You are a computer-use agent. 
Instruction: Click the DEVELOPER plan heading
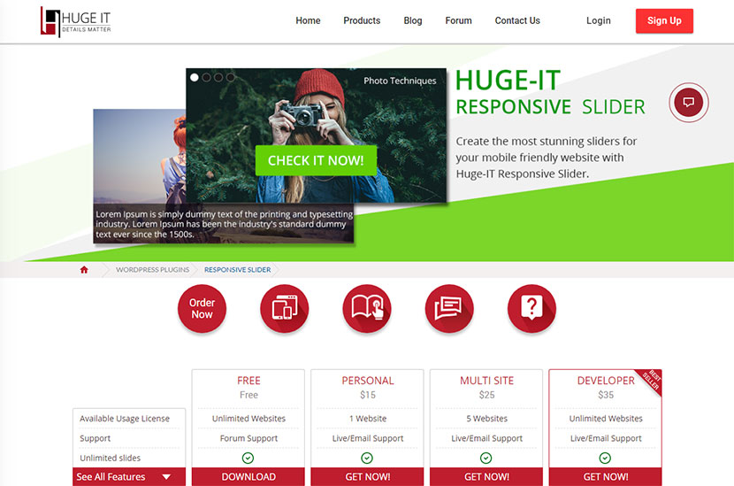[x=606, y=381]
